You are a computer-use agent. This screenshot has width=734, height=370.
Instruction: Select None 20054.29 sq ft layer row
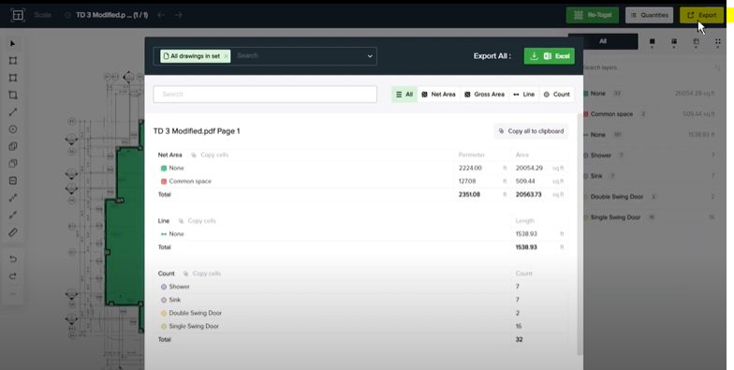coord(649,94)
